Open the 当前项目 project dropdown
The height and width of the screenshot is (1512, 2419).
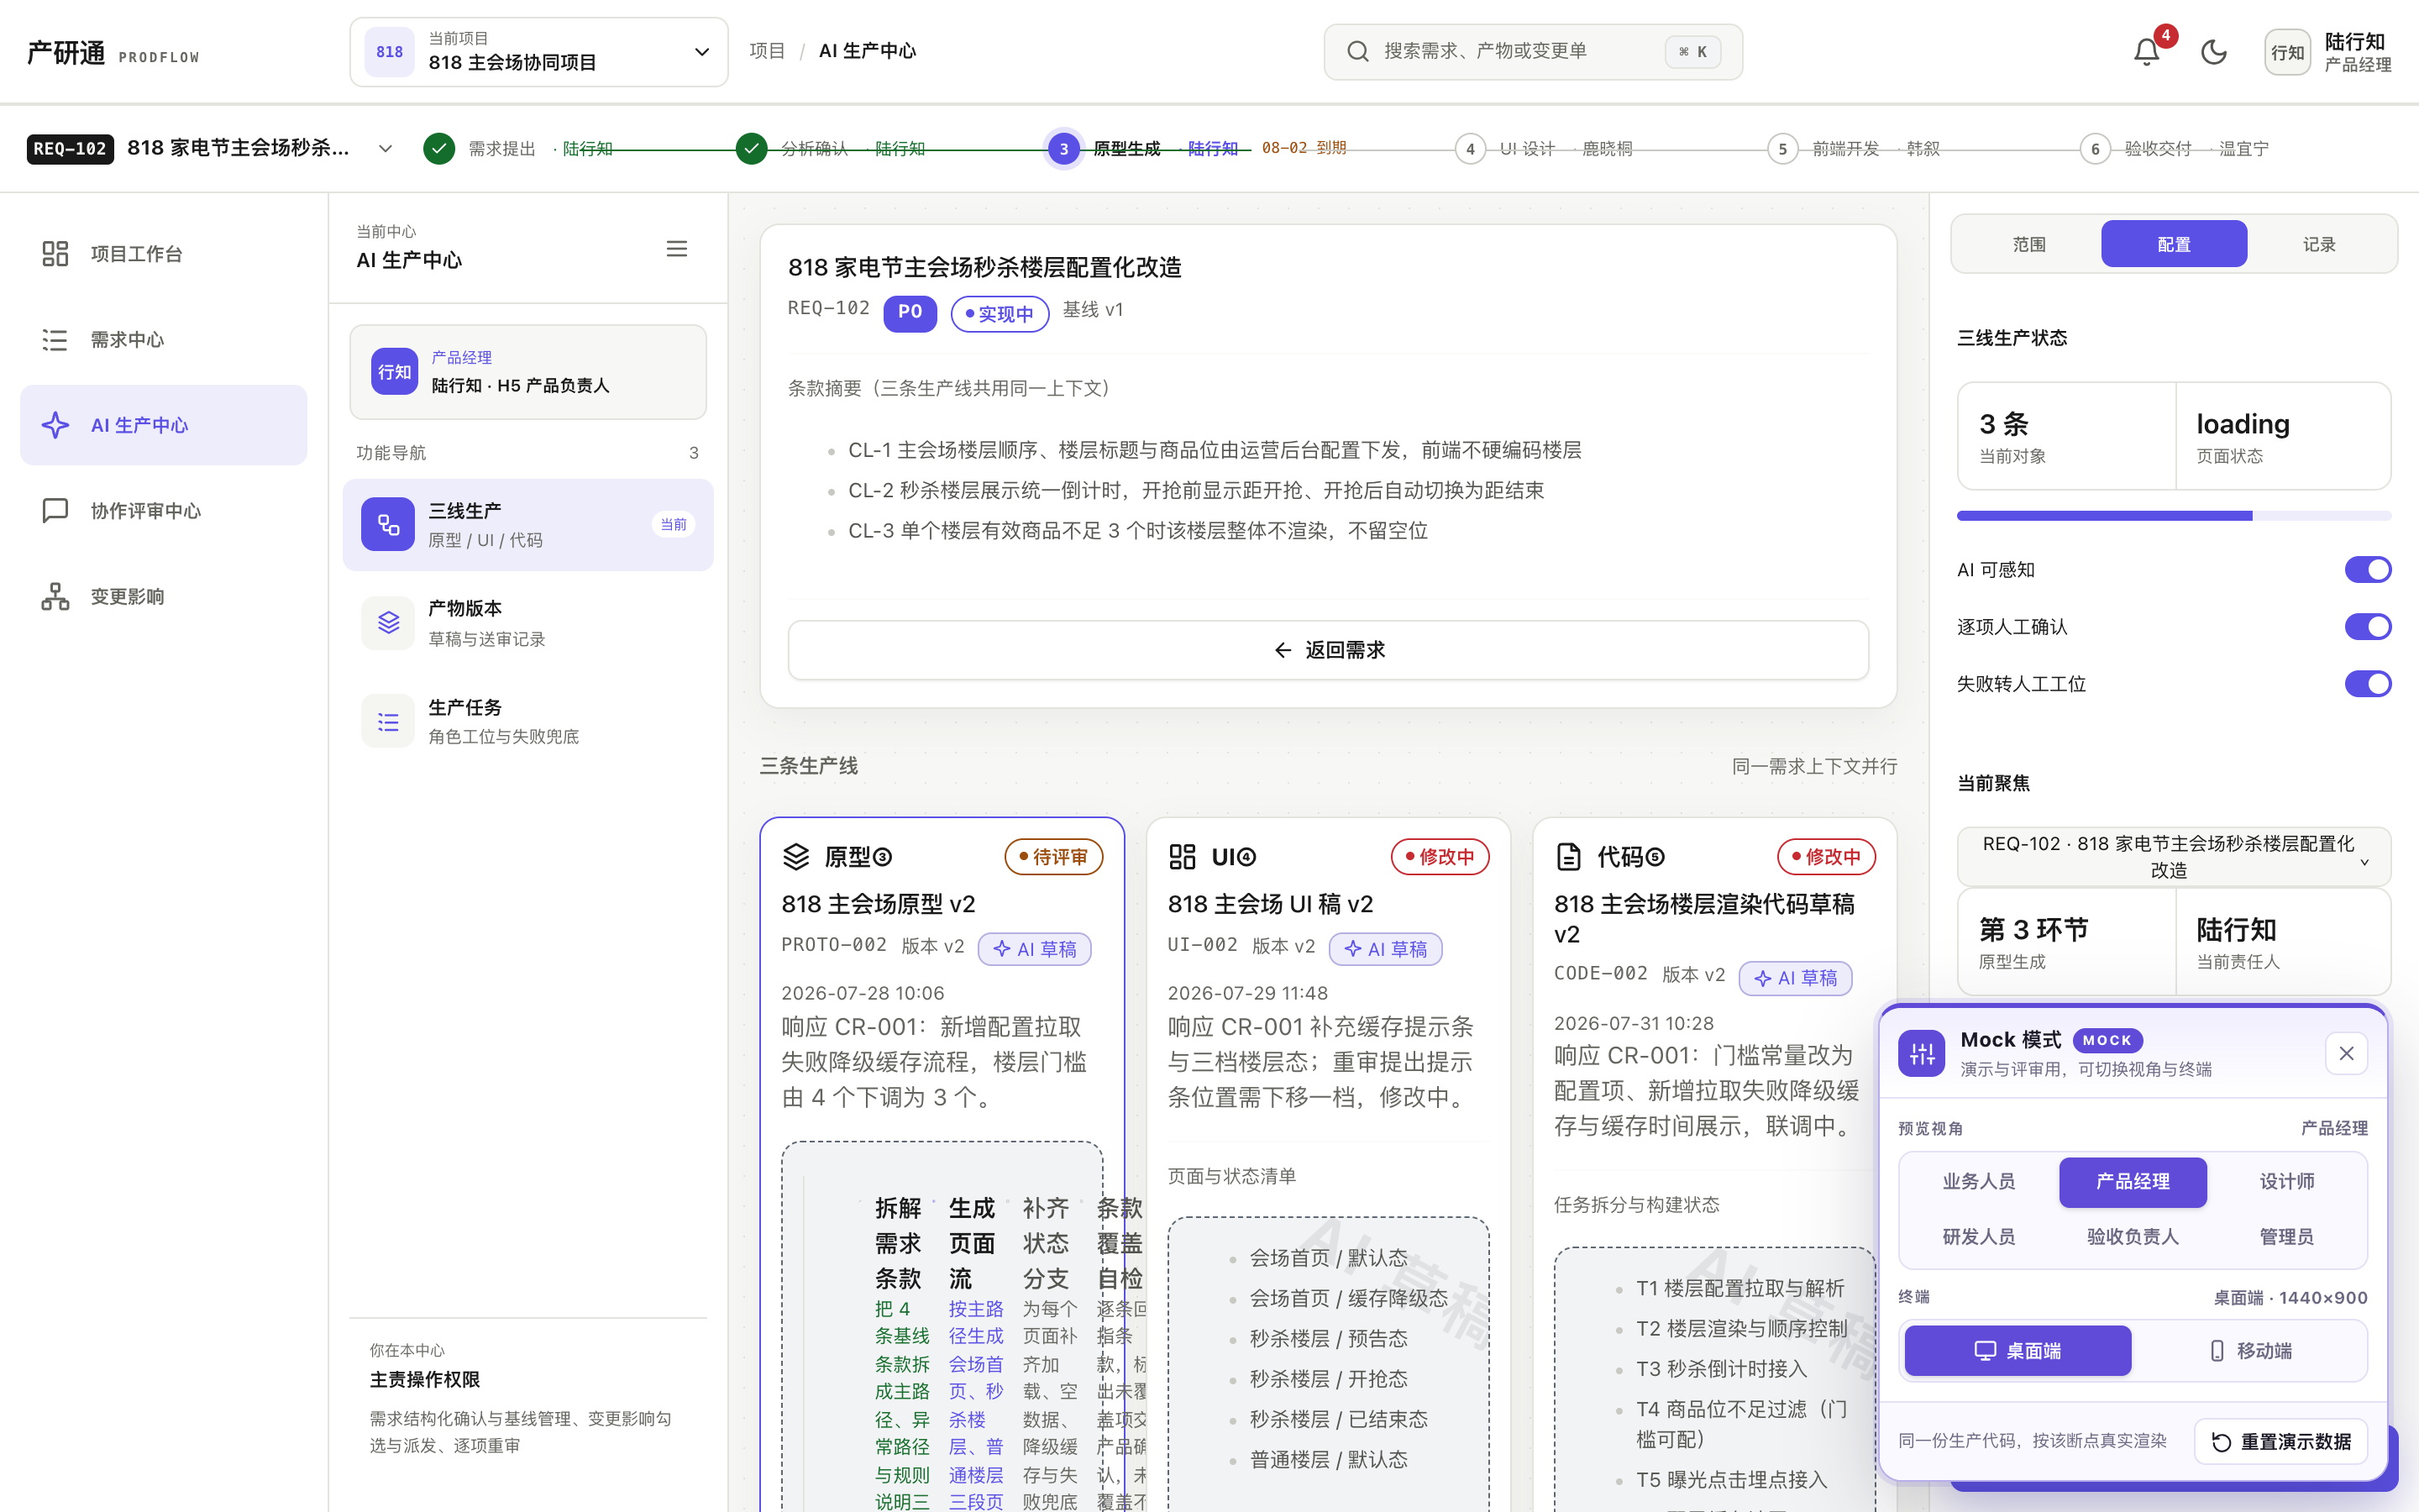click(x=538, y=52)
